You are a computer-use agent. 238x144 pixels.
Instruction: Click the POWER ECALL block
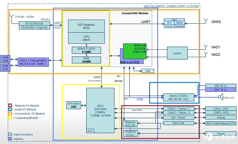(130, 133)
